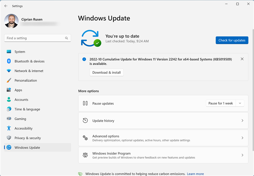Click the 'You're up to date' status text

click(122, 36)
